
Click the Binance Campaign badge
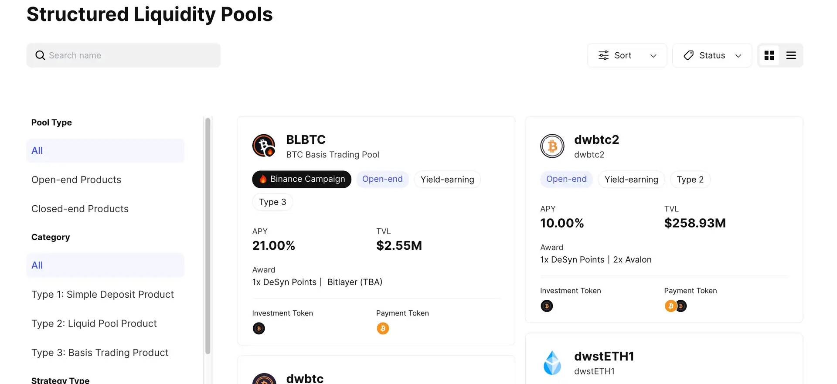point(302,179)
